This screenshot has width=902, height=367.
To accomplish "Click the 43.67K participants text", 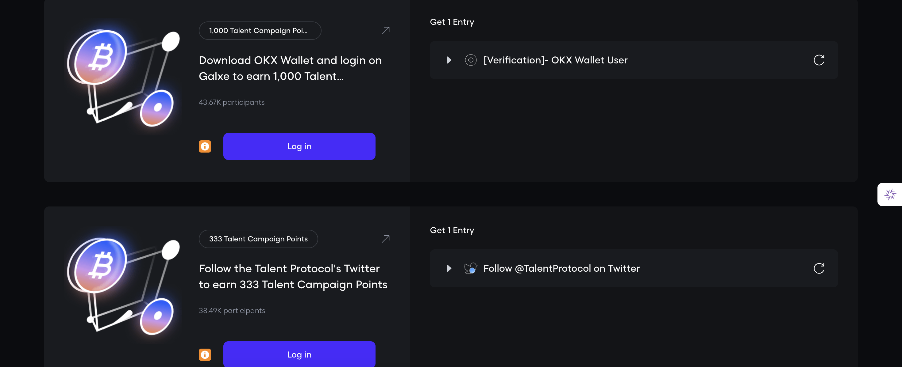I will pyautogui.click(x=231, y=102).
